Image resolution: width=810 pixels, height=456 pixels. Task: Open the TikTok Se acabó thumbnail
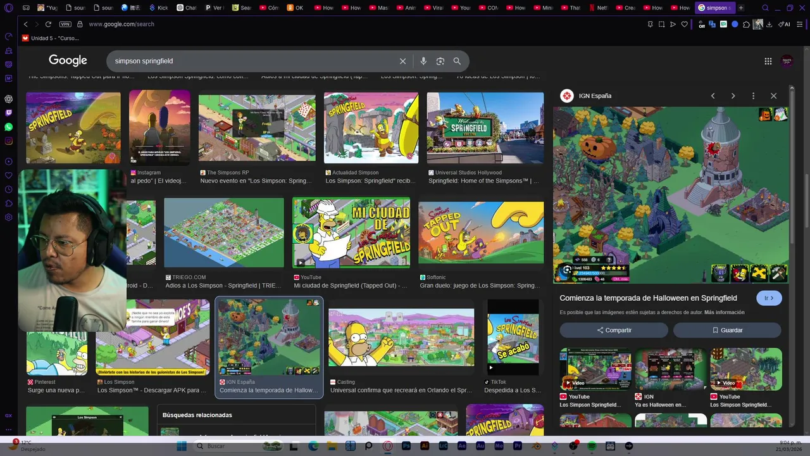pos(513,337)
